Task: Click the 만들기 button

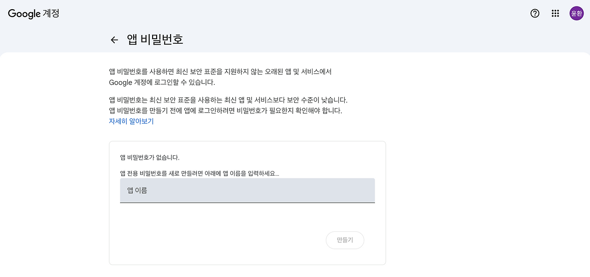Action: click(x=345, y=240)
